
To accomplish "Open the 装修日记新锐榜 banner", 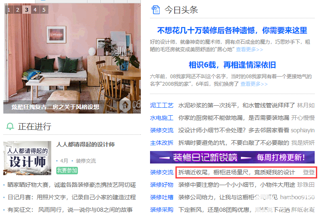I will click(x=232, y=157).
